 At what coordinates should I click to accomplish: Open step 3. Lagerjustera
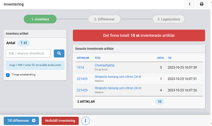coord(169,19)
